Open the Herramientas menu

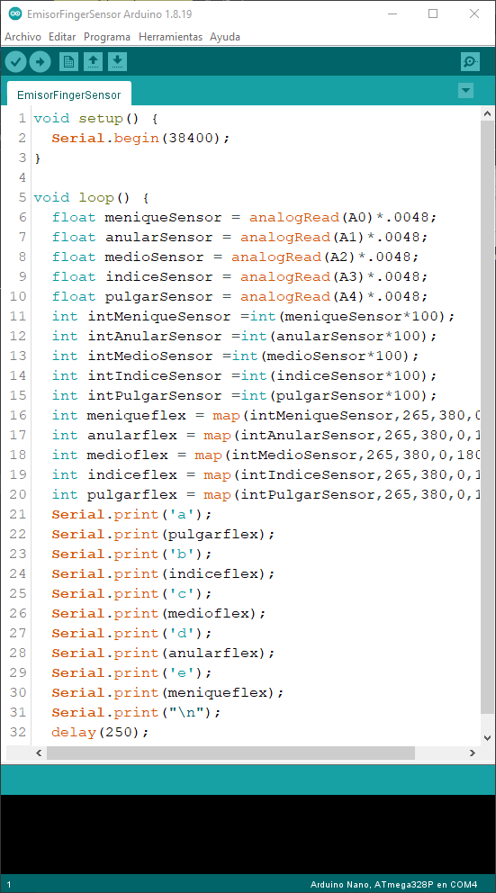click(170, 37)
